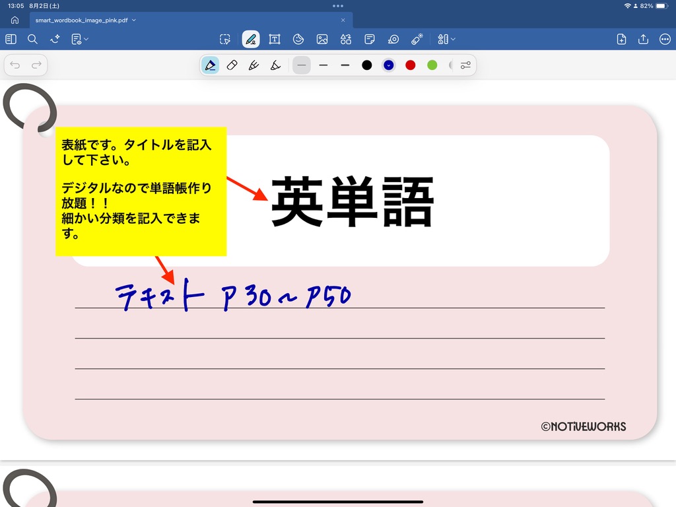676x507 pixels.
Task: Select the lasso selection tool
Action: [225, 39]
